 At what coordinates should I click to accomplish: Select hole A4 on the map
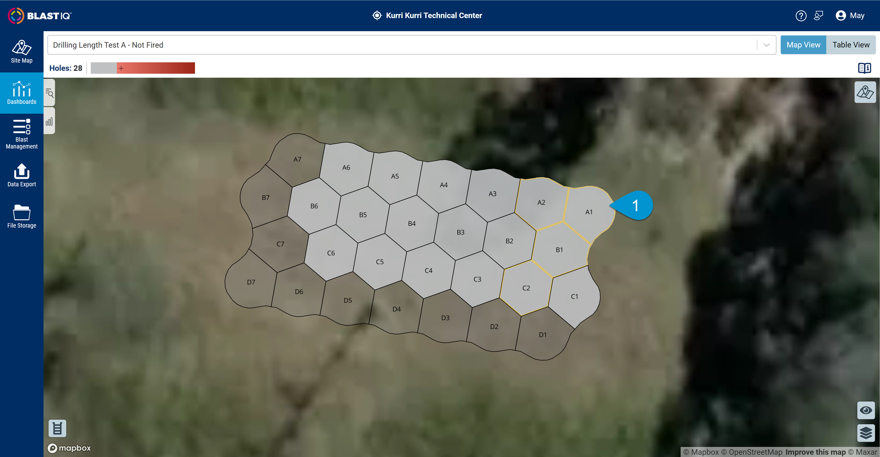[x=443, y=185]
